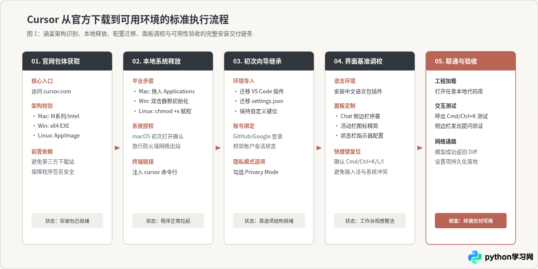
Task: Click the '访问 cursor.com' line
Action: pos(51,91)
